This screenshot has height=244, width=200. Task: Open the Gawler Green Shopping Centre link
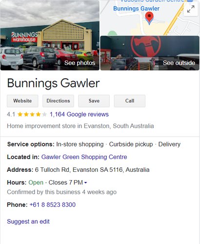tap(84, 157)
